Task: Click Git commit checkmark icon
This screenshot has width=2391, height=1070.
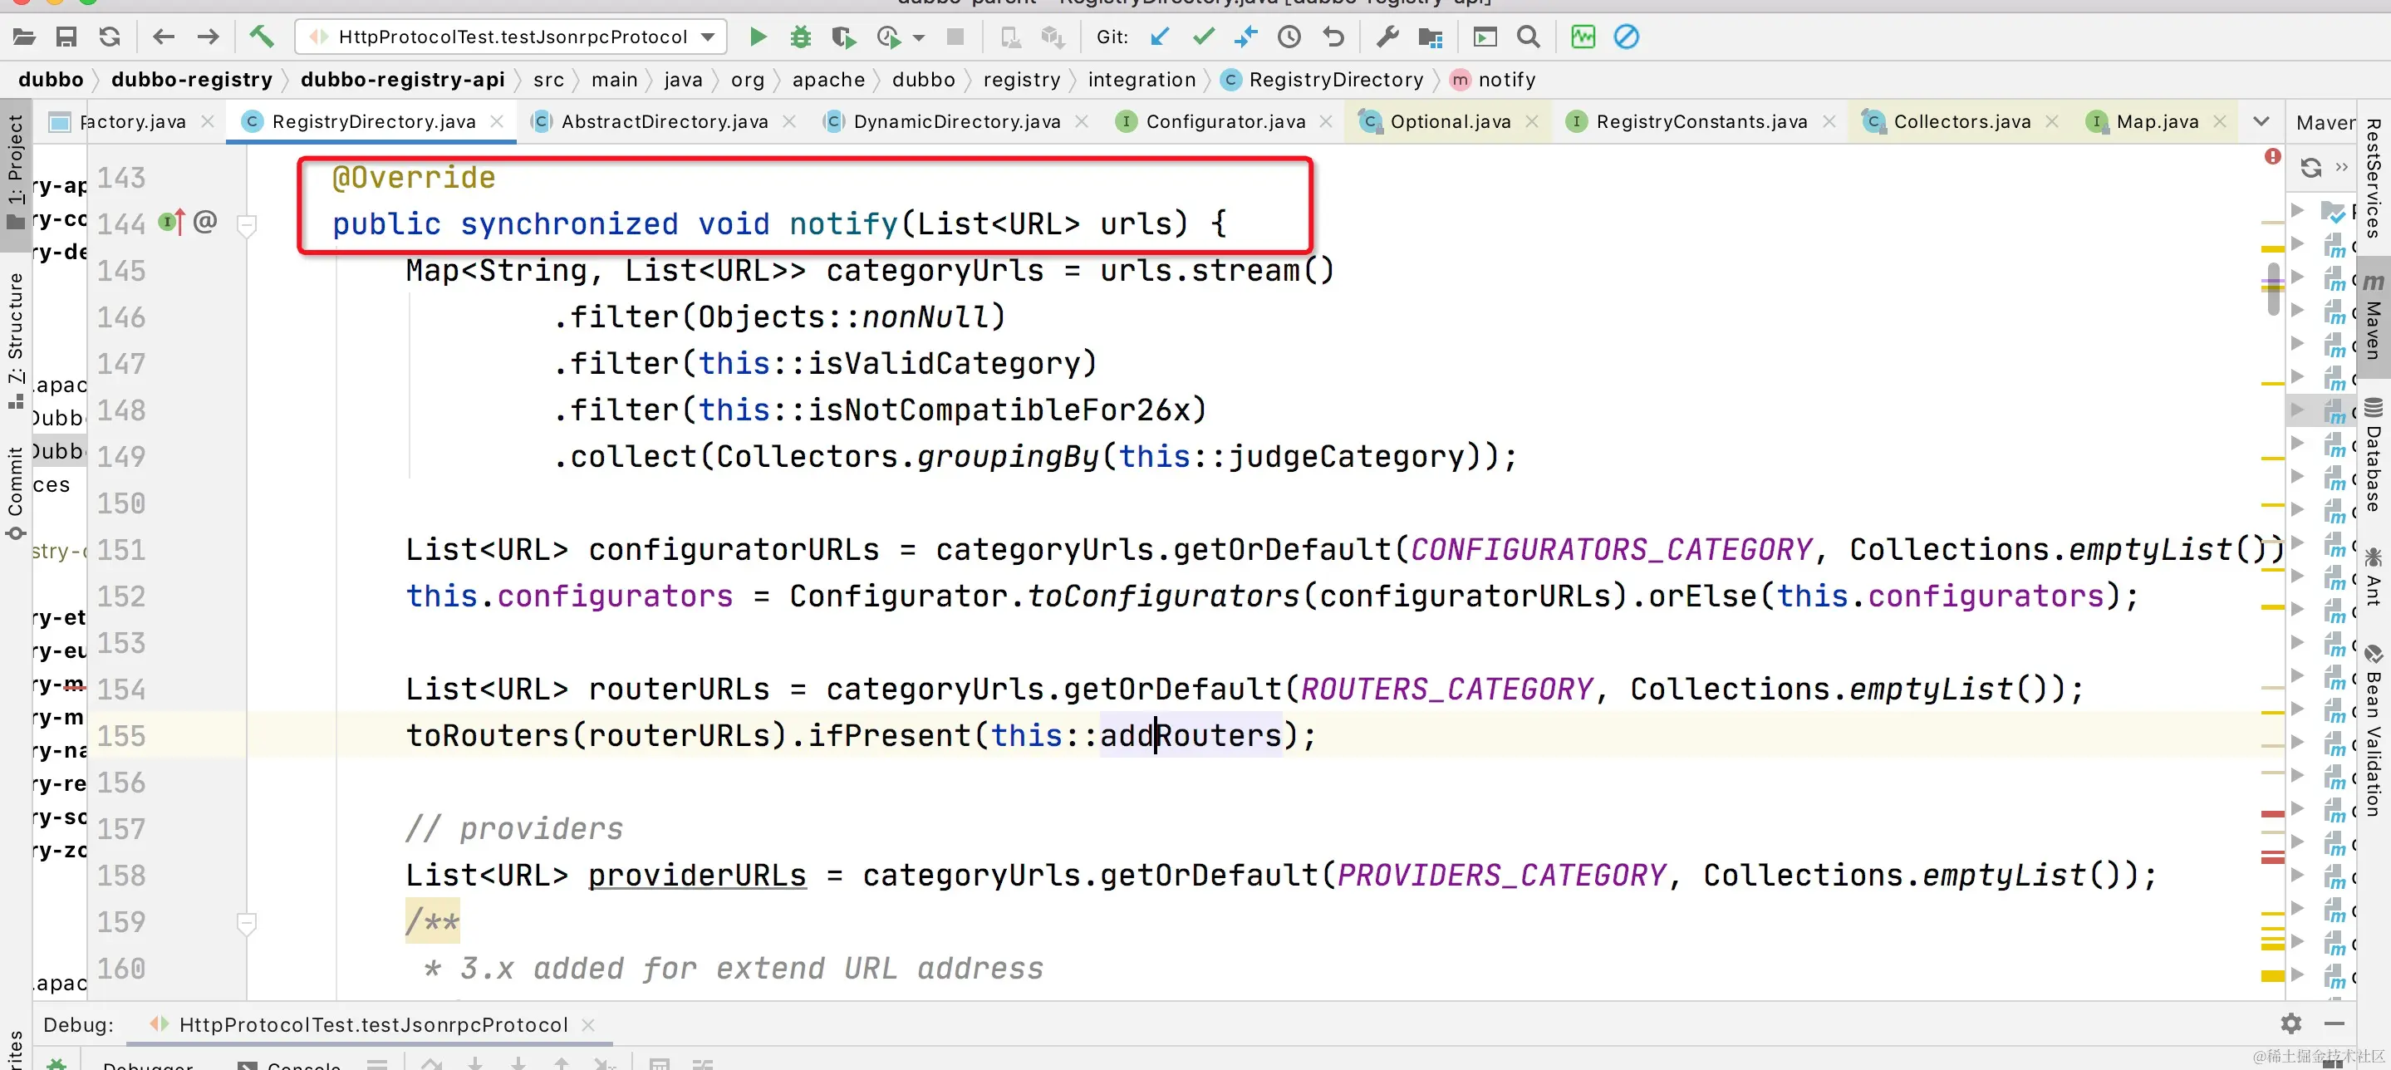Action: (1204, 37)
